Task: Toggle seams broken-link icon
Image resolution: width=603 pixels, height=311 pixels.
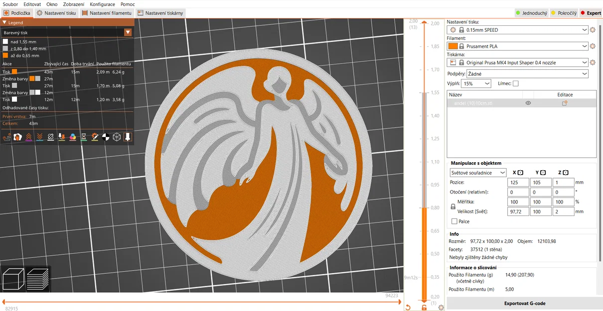Action: coord(50,137)
